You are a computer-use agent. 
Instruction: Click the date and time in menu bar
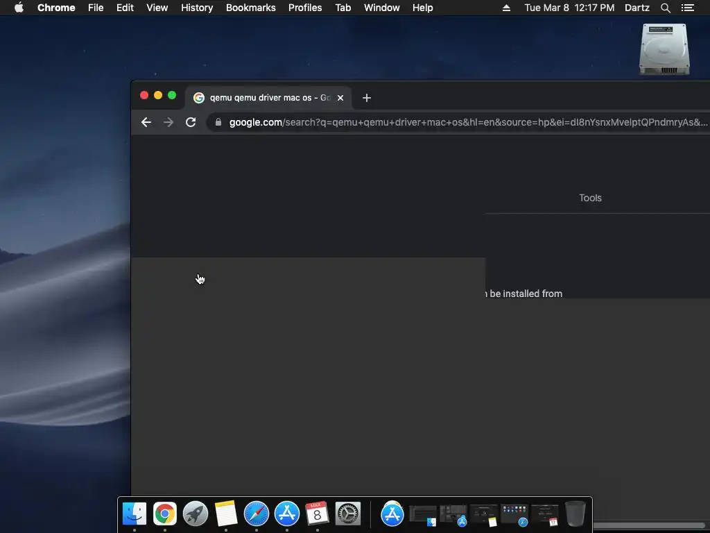569,8
